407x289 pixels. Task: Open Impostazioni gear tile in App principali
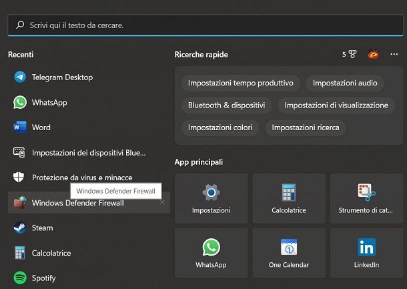click(211, 199)
